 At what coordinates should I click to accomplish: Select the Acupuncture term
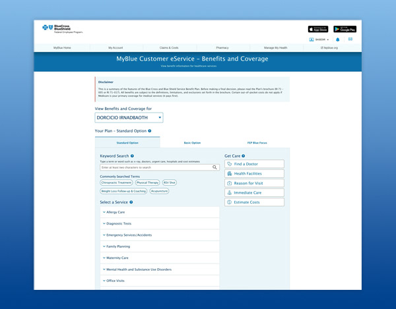tap(159, 191)
